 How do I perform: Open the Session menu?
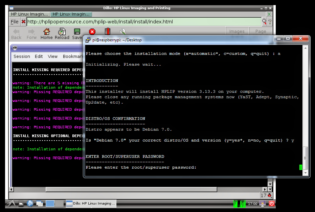[x=22, y=57]
